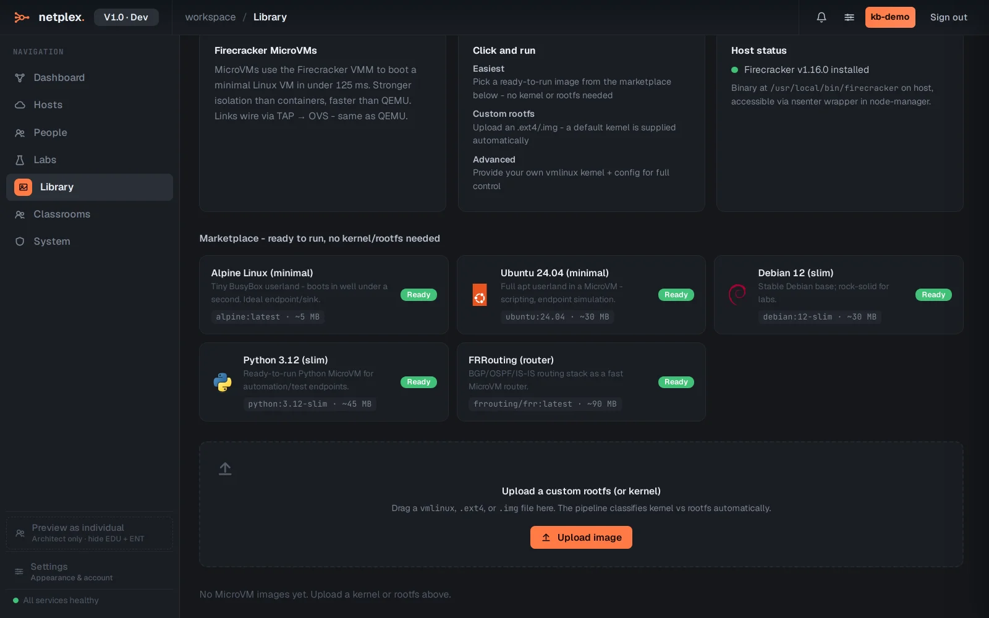
Task: Open the System page
Action: (x=90, y=242)
